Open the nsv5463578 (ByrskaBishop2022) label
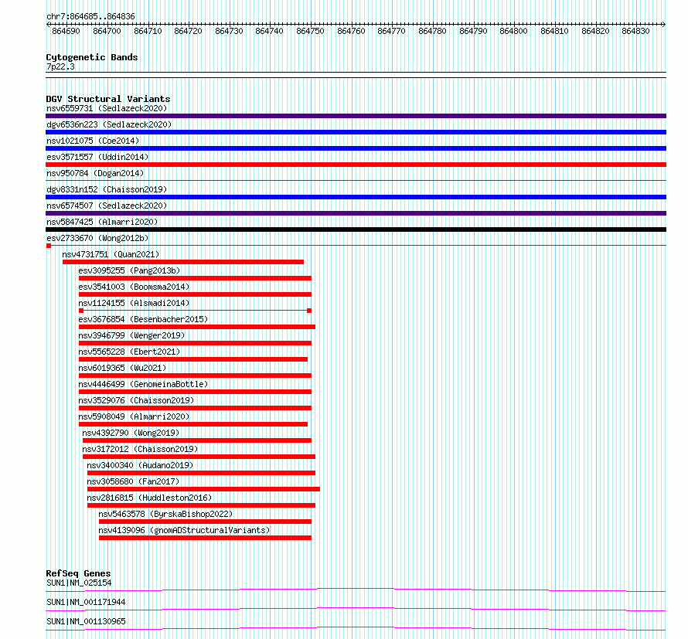The image size is (688, 639). pyautogui.click(x=165, y=514)
